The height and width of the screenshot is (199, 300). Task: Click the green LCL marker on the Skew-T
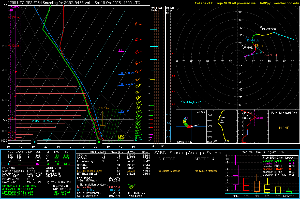click(x=121, y=140)
